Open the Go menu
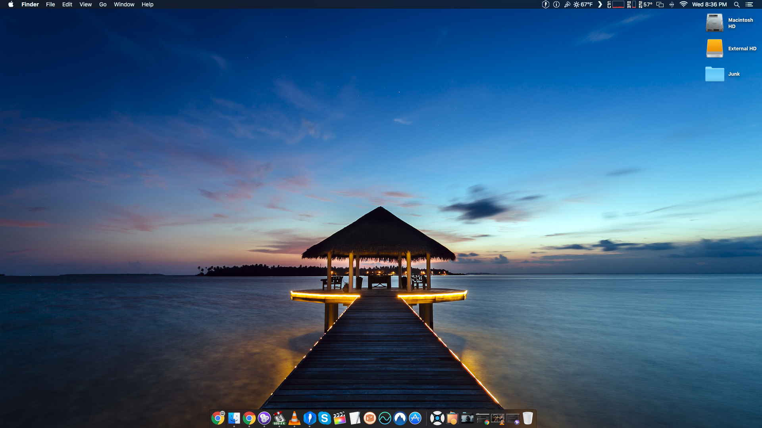 point(103,4)
